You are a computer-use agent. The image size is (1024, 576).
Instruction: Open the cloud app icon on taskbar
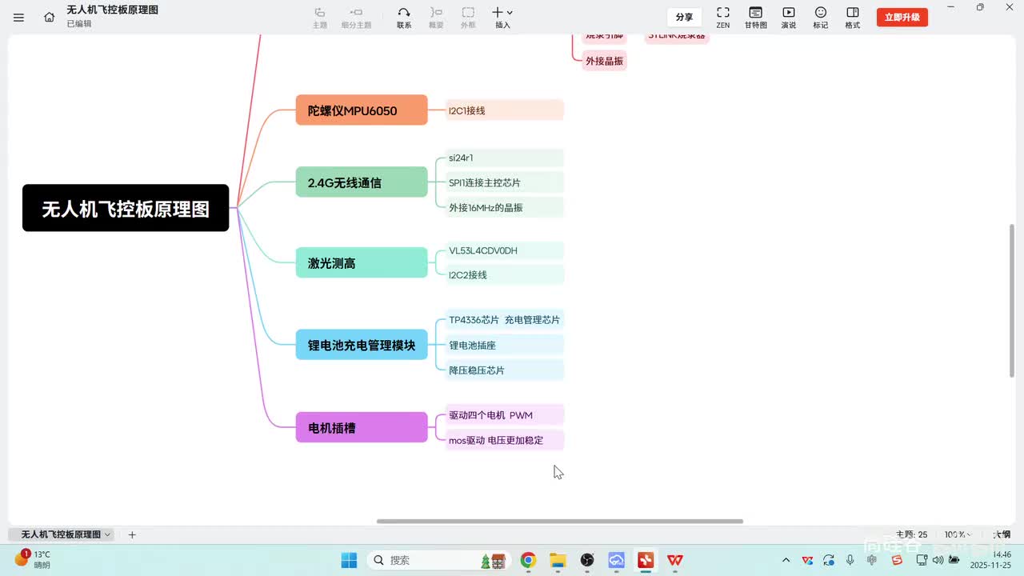click(616, 560)
